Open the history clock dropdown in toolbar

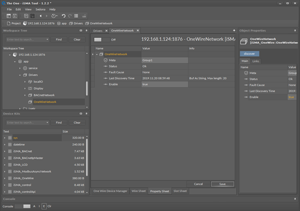pyautogui.click(x=54, y=16)
